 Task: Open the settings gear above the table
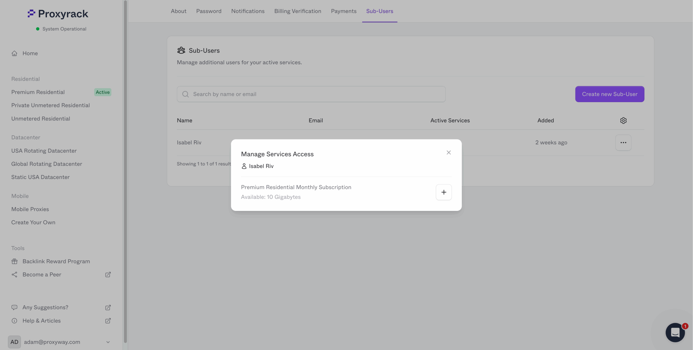623,120
